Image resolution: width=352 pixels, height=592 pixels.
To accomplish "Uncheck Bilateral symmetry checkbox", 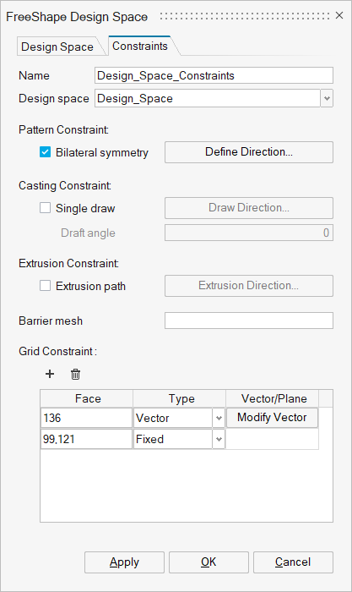I will pos(46,152).
